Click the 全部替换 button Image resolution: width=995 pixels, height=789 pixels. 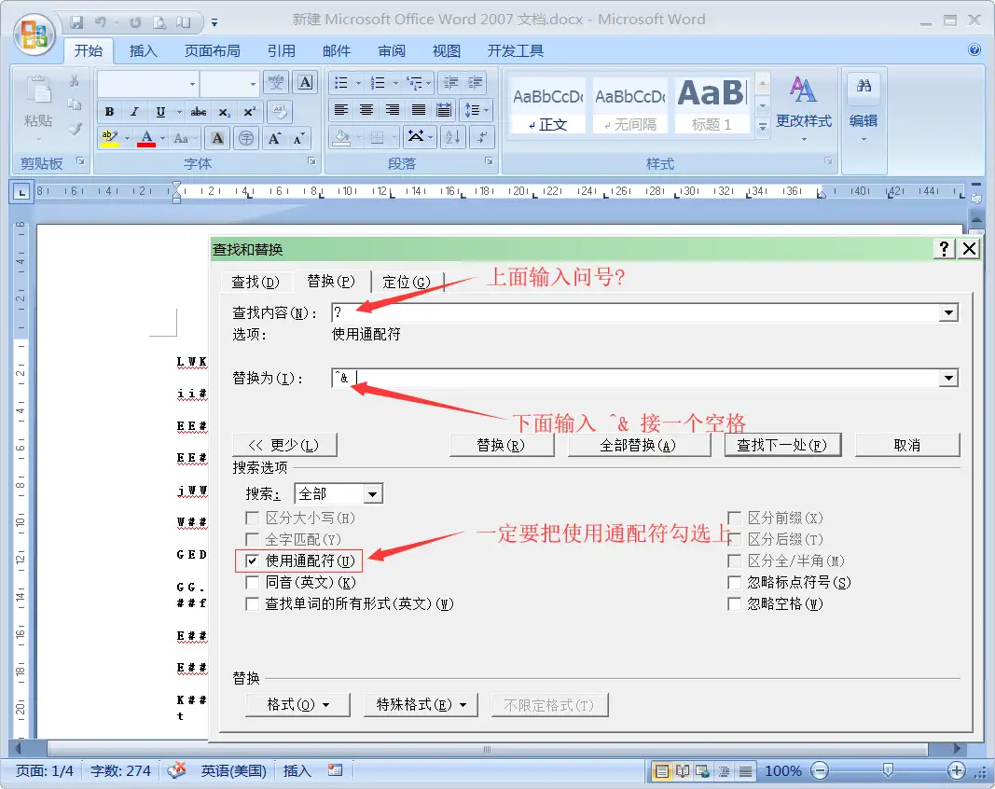pyautogui.click(x=638, y=446)
